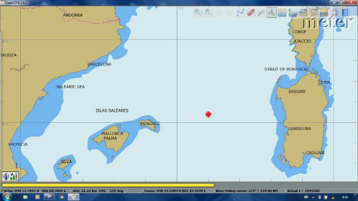358x201 pixels.
Task: Drop Man Overboard lifebuoy marker icon
Action: 335,13
